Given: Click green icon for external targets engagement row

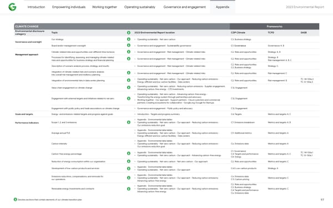Looking at the screenshot, I should pyautogui.click(x=129, y=98).
